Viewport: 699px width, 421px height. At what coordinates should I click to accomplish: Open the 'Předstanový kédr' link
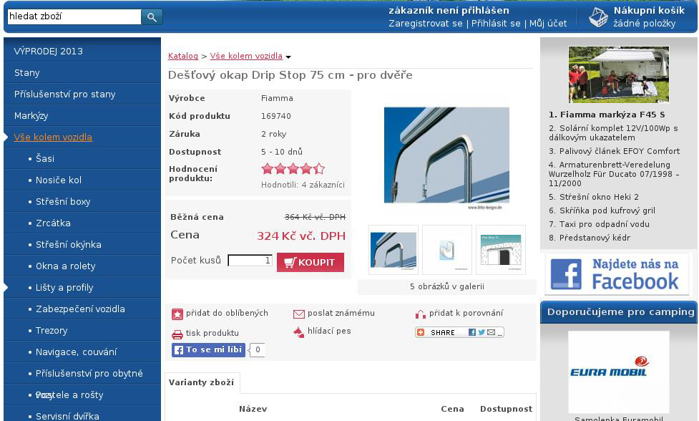coord(590,238)
